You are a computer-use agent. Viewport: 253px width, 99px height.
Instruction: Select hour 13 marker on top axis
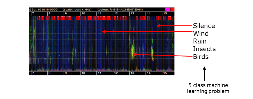132,13
